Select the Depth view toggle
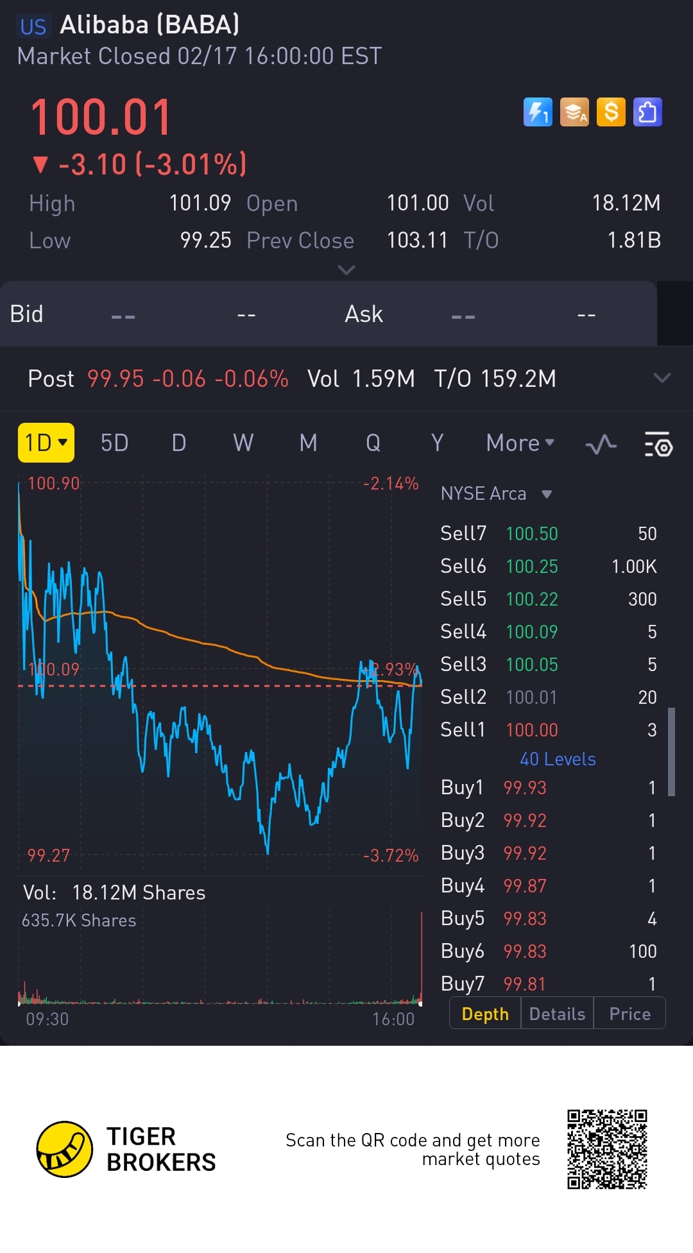This screenshot has height=1253, width=693. (485, 1014)
